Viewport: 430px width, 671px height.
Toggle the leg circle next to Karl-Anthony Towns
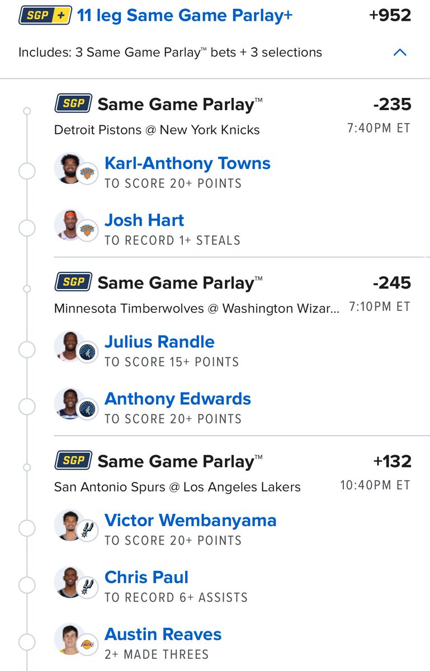(27, 172)
